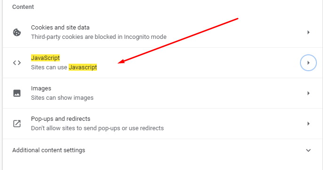
Task: Click the Additional content settings label
Action: [x=48, y=150]
